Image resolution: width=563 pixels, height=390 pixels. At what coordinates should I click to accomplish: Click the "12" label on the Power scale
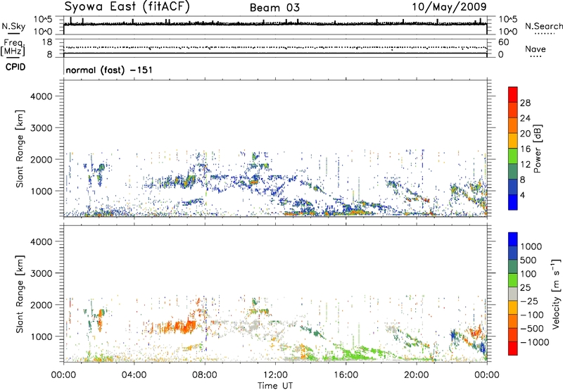click(525, 165)
